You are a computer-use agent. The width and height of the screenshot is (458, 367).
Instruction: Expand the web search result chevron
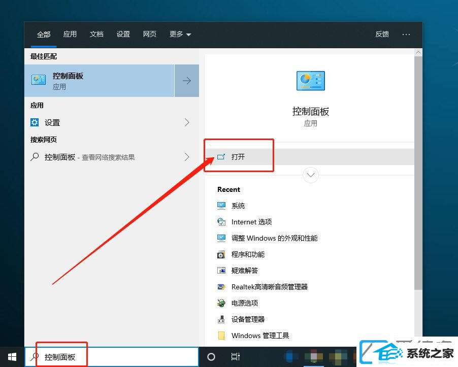(187, 157)
